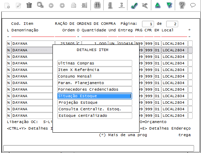Screen dimensions: 201x153
Task: Click the current page number field showing 1
Action: pos(148,24)
